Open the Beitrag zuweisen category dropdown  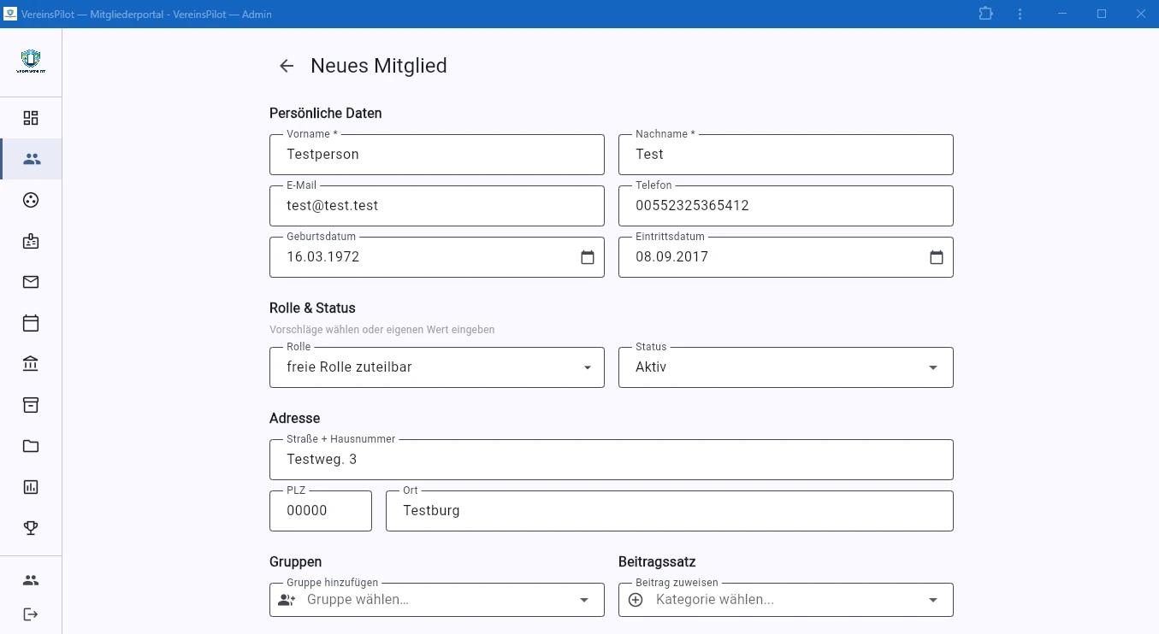[933, 600]
